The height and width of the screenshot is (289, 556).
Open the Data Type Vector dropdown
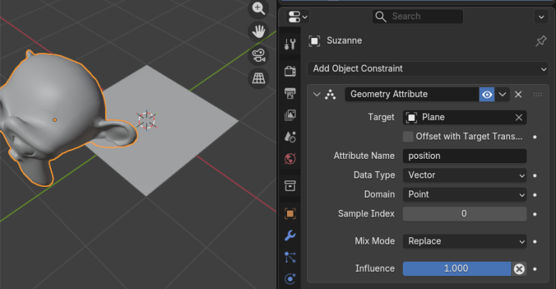pyautogui.click(x=465, y=175)
